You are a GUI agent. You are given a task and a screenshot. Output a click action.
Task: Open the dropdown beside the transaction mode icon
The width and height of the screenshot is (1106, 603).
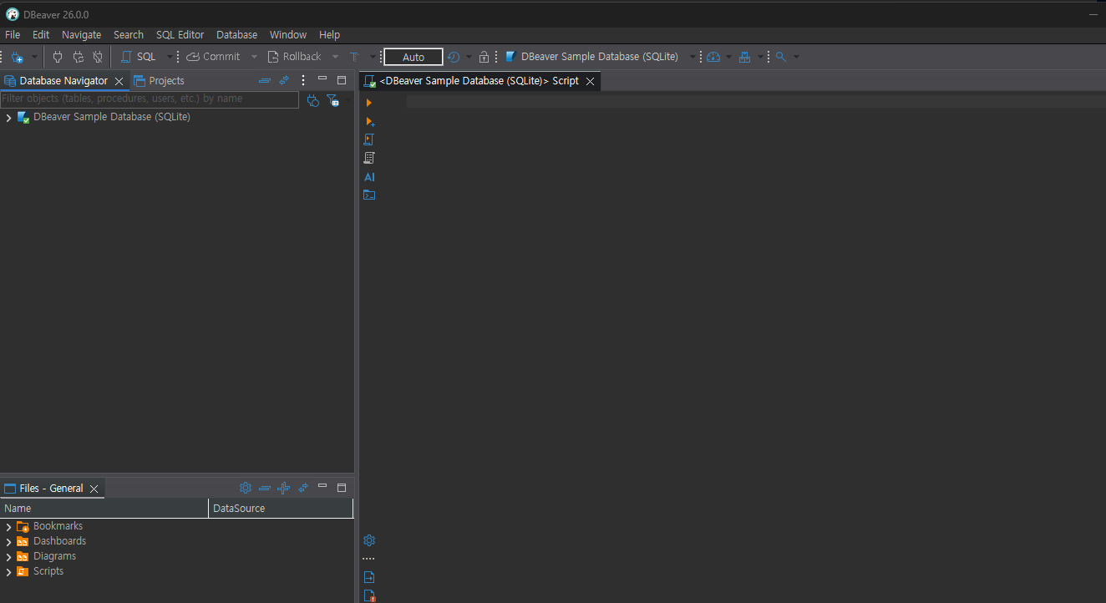click(x=469, y=57)
